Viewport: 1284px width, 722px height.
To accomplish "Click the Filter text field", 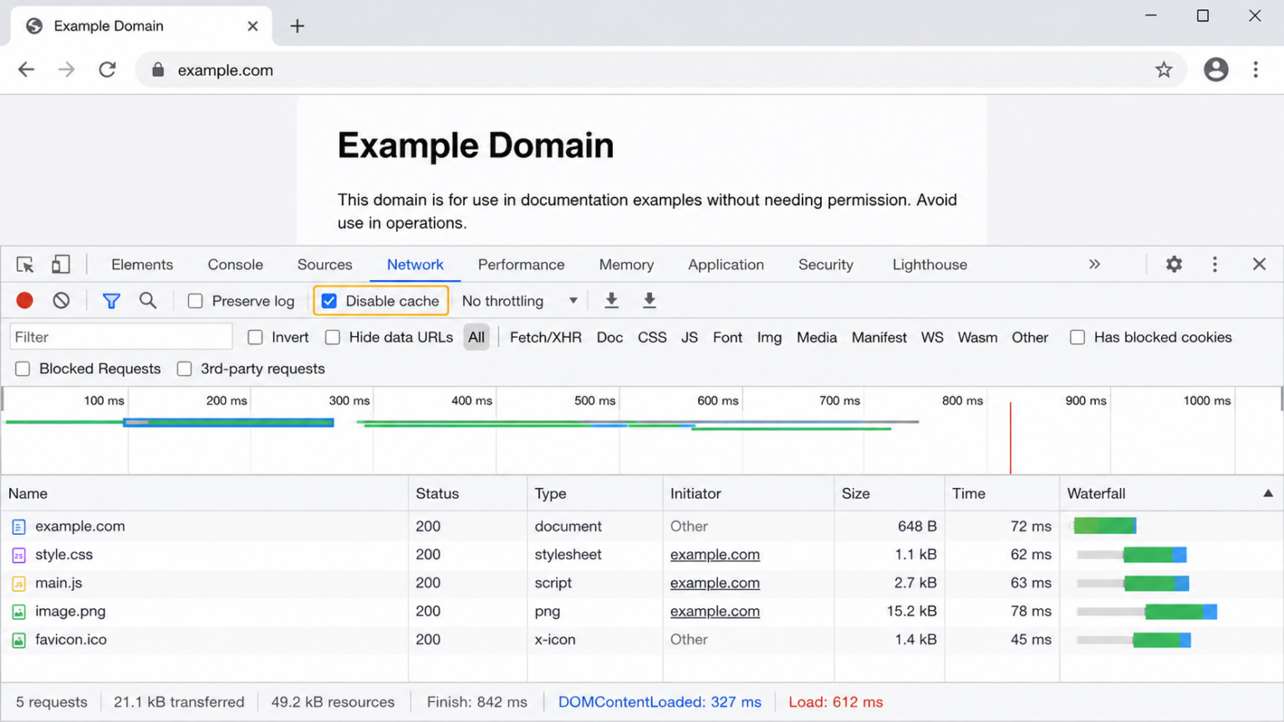I will (121, 338).
